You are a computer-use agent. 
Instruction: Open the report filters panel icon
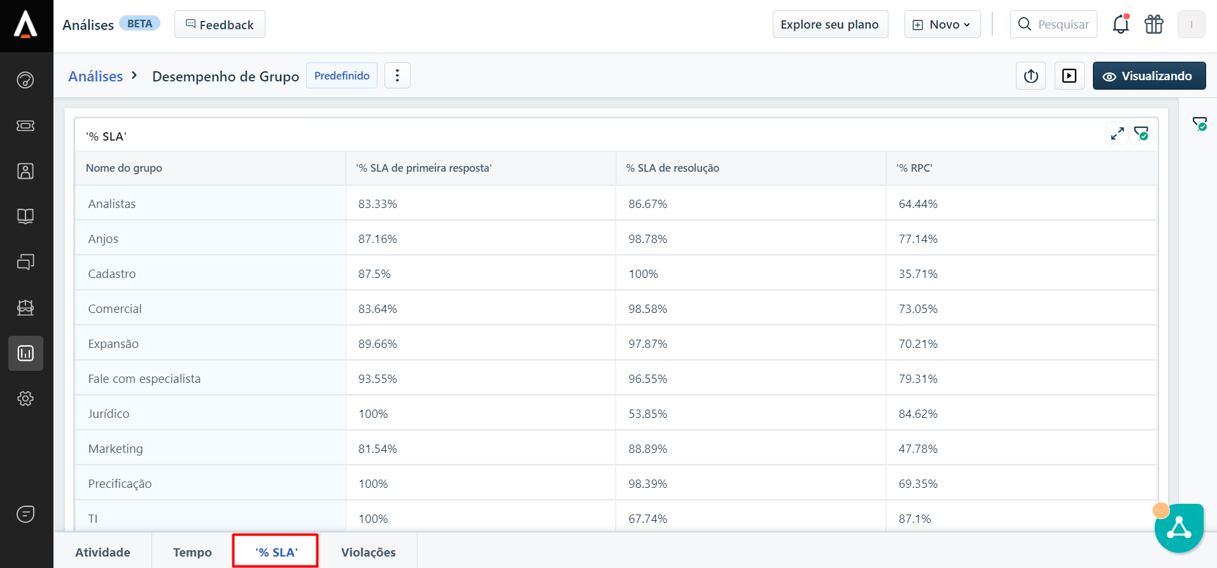(x=1199, y=124)
